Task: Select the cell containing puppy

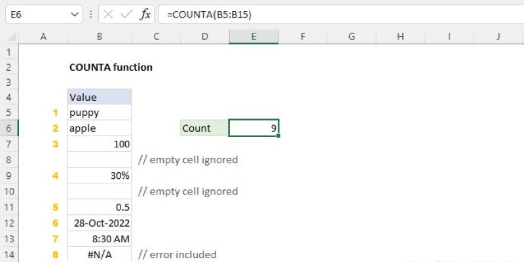Action: coord(100,113)
